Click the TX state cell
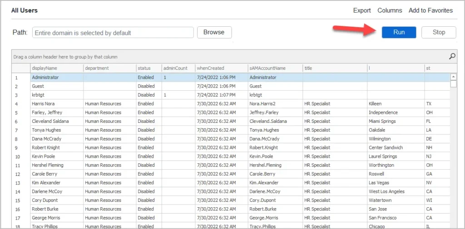 point(437,104)
